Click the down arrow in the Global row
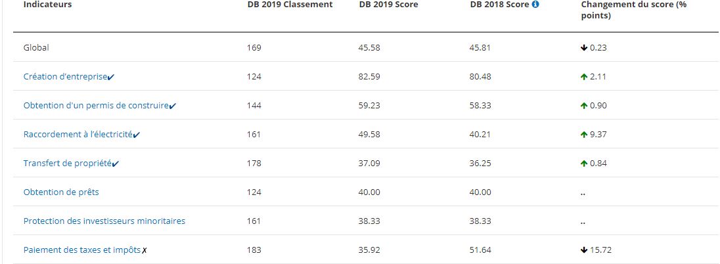Image resolution: width=720 pixels, height=264 pixels. (584, 48)
